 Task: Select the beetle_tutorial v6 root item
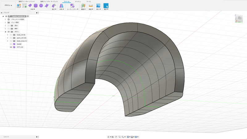click(x=19, y=16)
